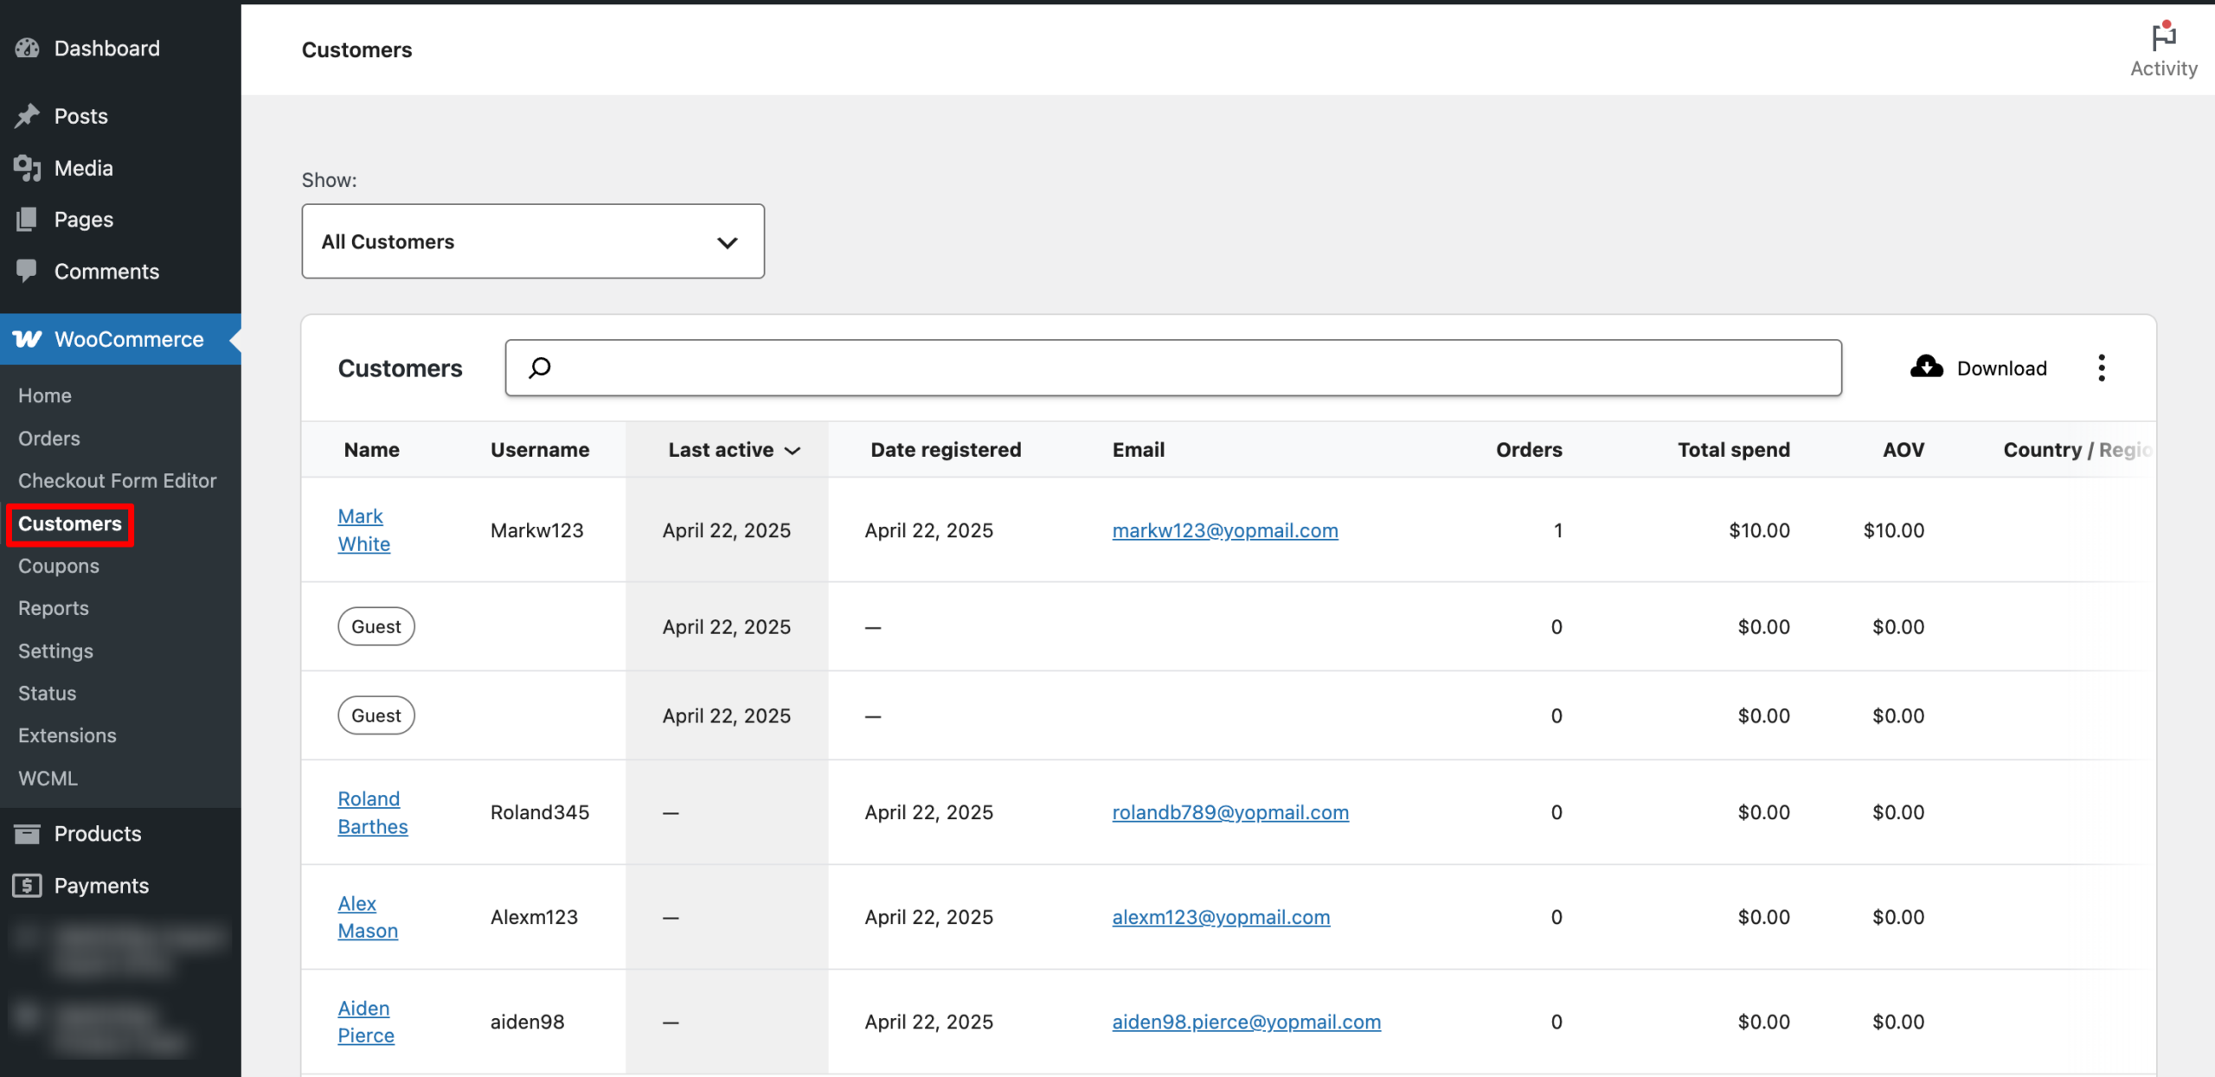
Task: Open Checkout Form Editor submenu
Action: pyautogui.click(x=118, y=480)
